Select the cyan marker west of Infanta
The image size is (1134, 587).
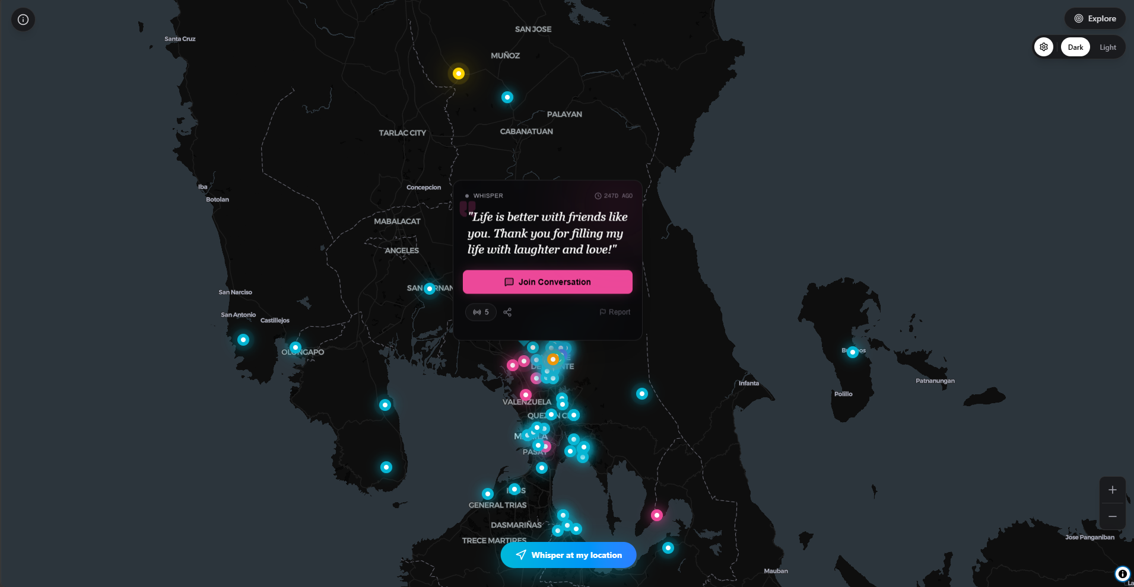(x=641, y=394)
